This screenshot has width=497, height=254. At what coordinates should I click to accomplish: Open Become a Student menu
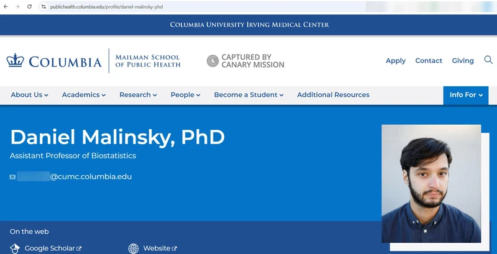[x=248, y=95]
